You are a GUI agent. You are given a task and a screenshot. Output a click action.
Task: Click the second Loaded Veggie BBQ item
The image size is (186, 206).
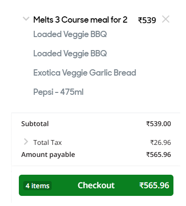[x=70, y=53]
